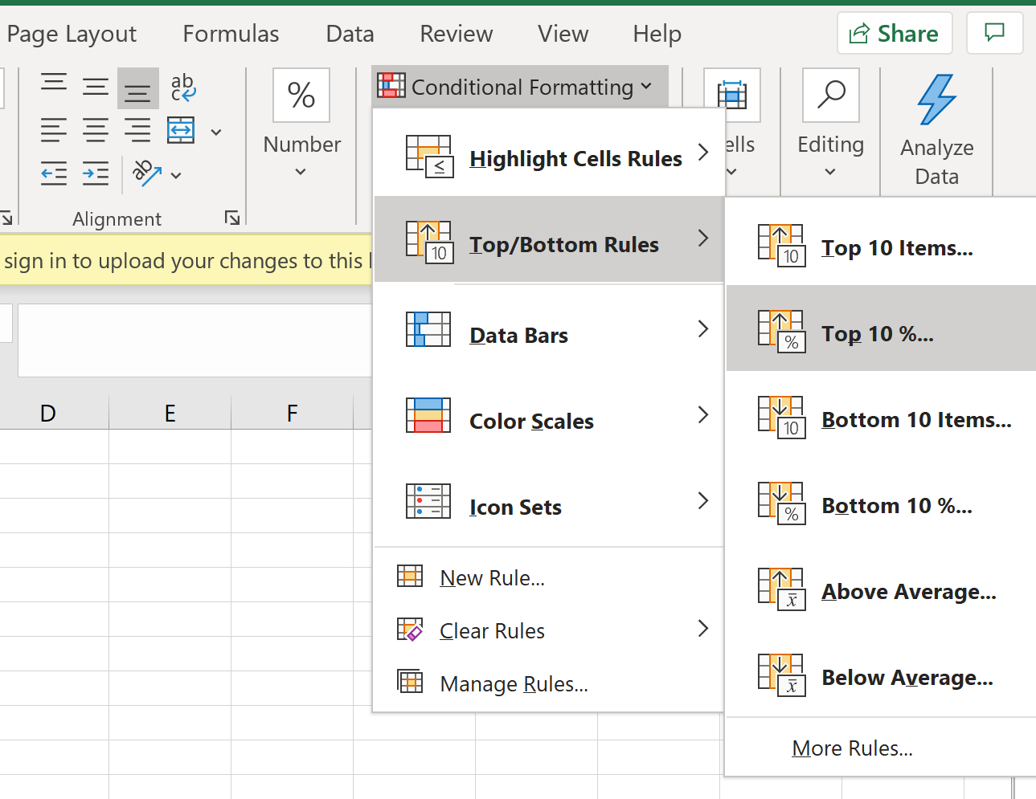Choose Top 10 Items from the submenu
The image size is (1036, 799).
(896, 247)
